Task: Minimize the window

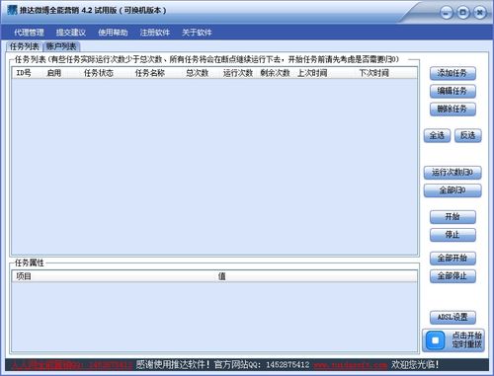Action: tap(447, 13)
